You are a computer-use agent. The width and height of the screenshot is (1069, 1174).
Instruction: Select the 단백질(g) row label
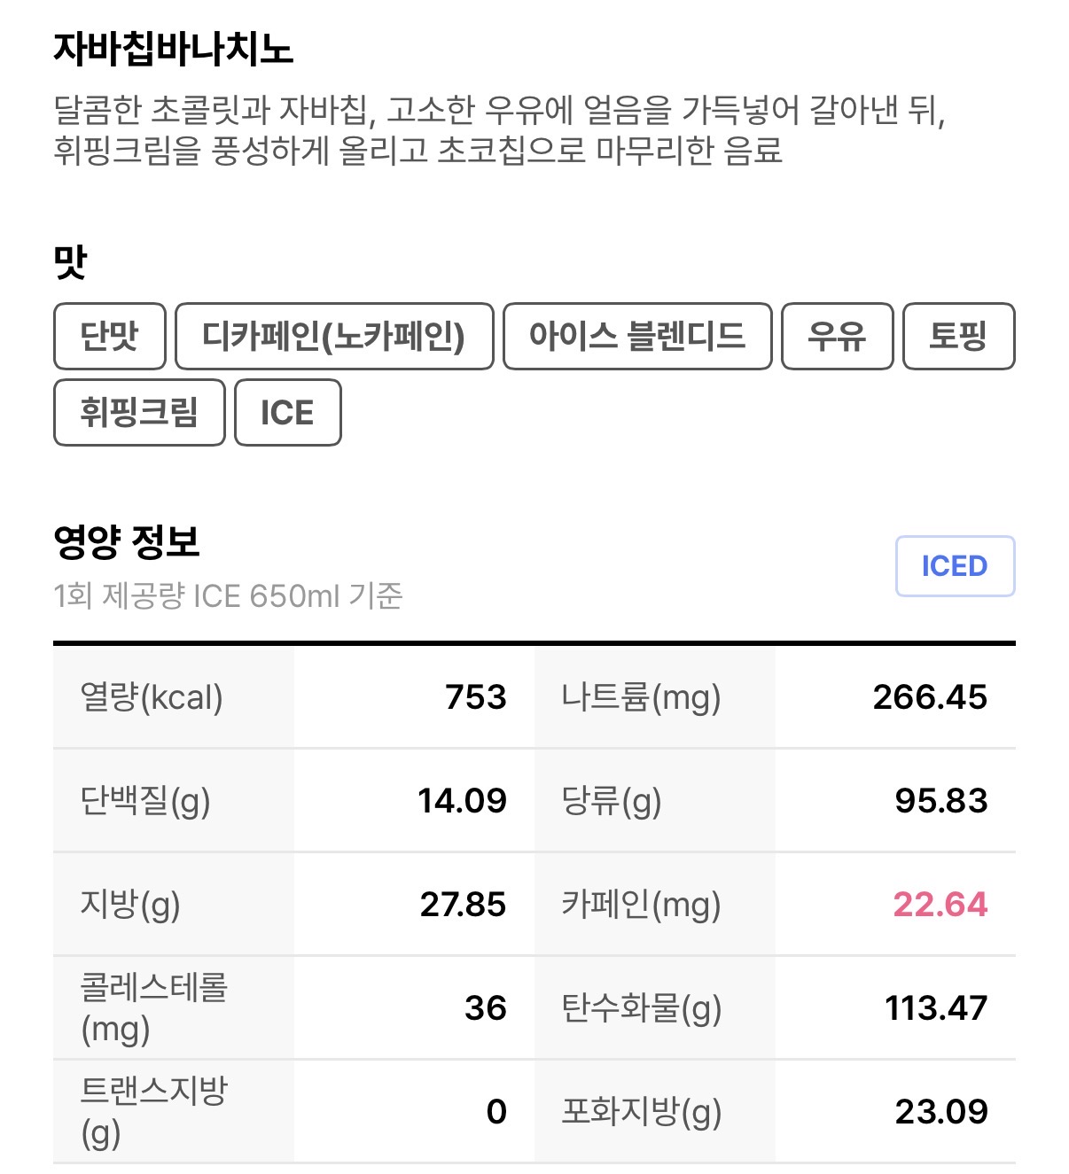145,801
